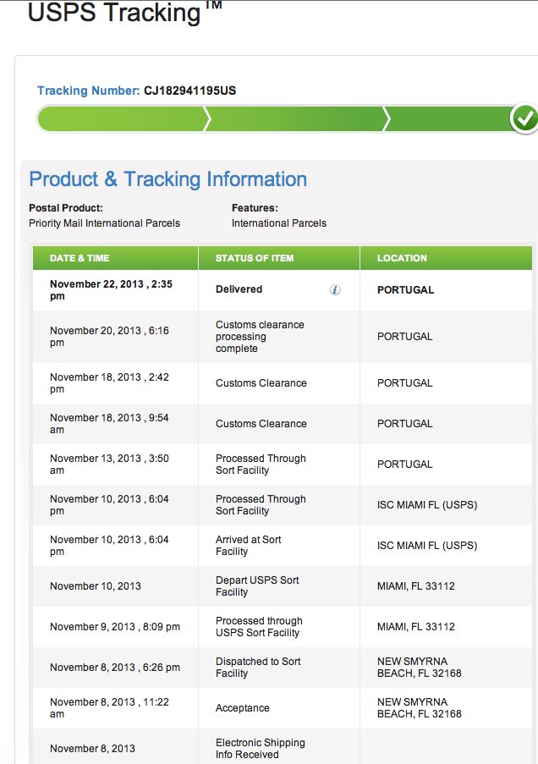Select the Delivered status row
Screen dimensions: 538x764
coord(283,290)
